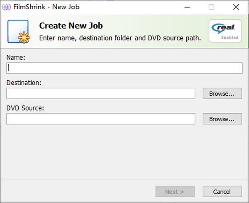Open Browse next to DVD Source
This screenshot has height=203, width=249.
pyautogui.click(x=222, y=119)
